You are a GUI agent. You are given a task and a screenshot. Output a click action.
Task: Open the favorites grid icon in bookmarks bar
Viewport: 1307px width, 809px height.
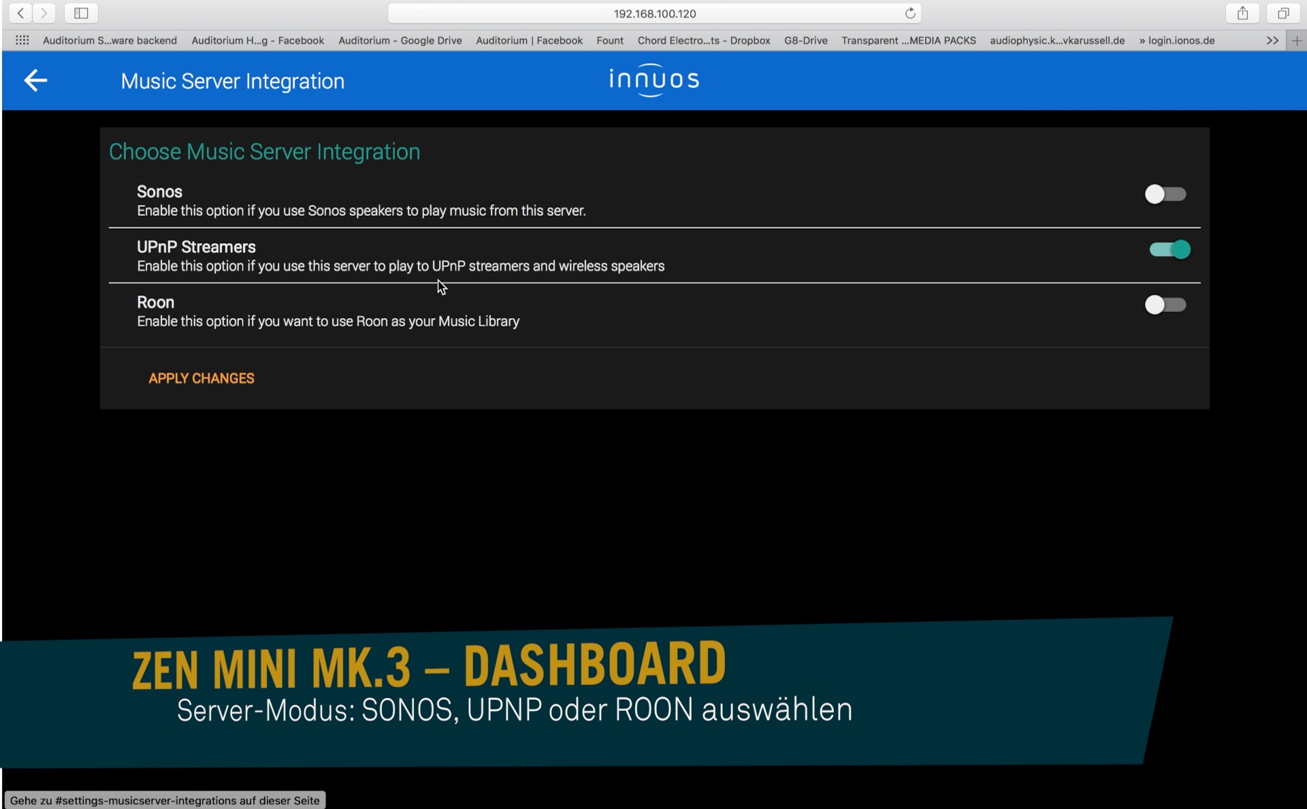[22, 40]
